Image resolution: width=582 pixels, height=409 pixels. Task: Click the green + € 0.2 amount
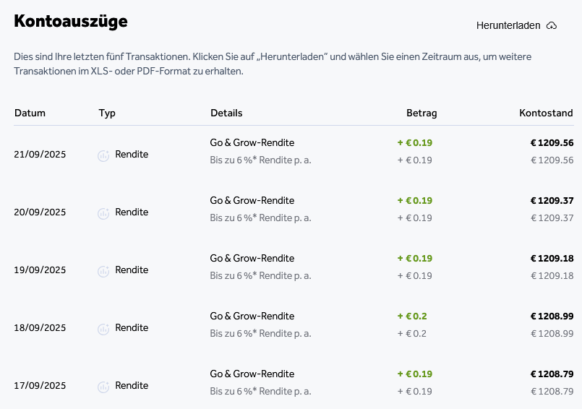click(412, 316)
